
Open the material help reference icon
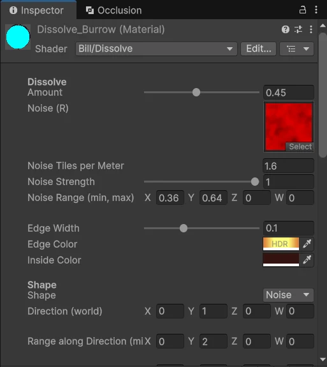(x=286, y=29)
